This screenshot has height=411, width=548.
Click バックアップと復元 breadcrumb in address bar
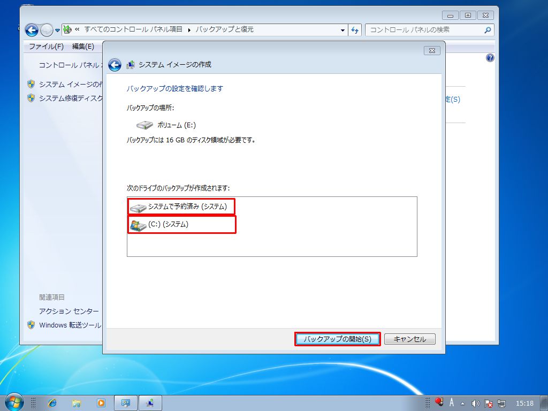pyautogui.click(x=224, y=29)
